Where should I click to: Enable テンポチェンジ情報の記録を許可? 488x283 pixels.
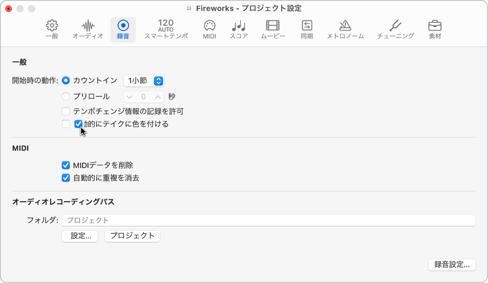tap(66, 111)
